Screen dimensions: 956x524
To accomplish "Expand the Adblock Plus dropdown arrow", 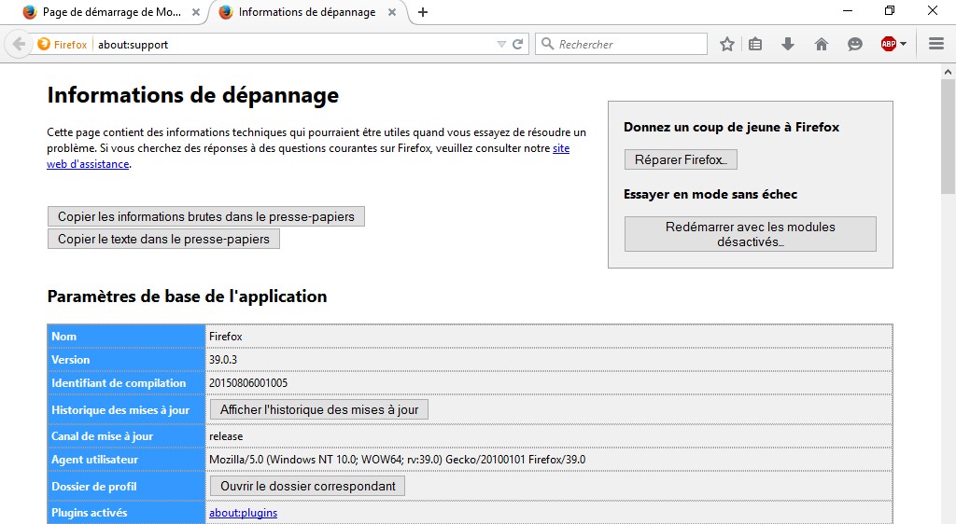I will pyautogui.click(x=904, y=44).
